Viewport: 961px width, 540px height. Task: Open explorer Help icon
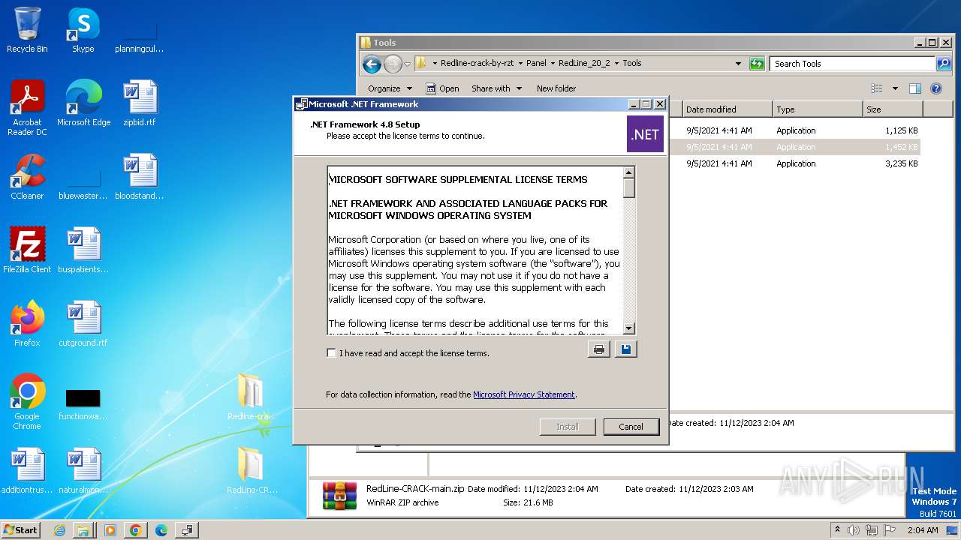(x=936, y=88)
